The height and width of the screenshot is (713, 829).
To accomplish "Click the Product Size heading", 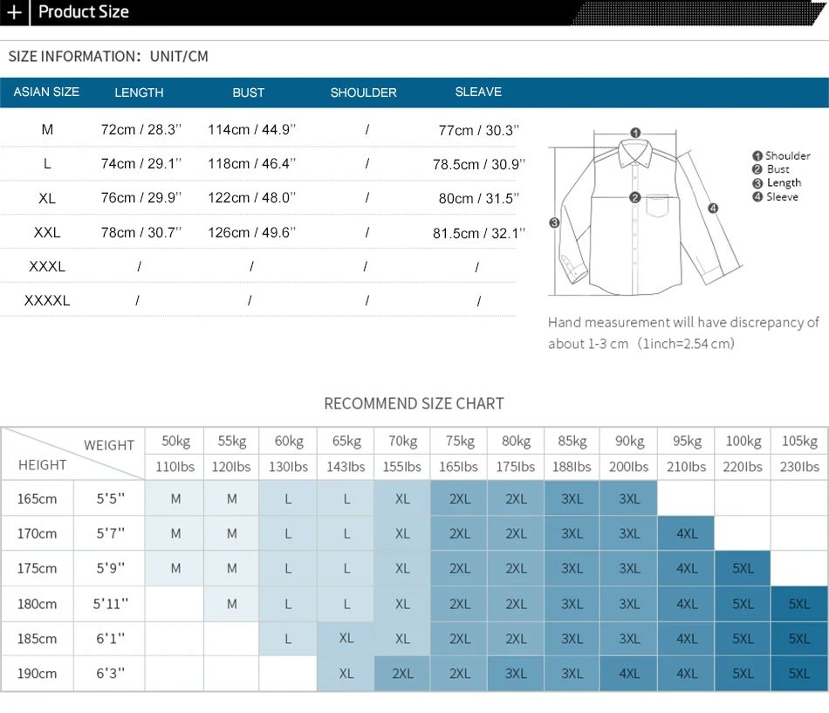I will pyautogui.click(x=84, y=11).
